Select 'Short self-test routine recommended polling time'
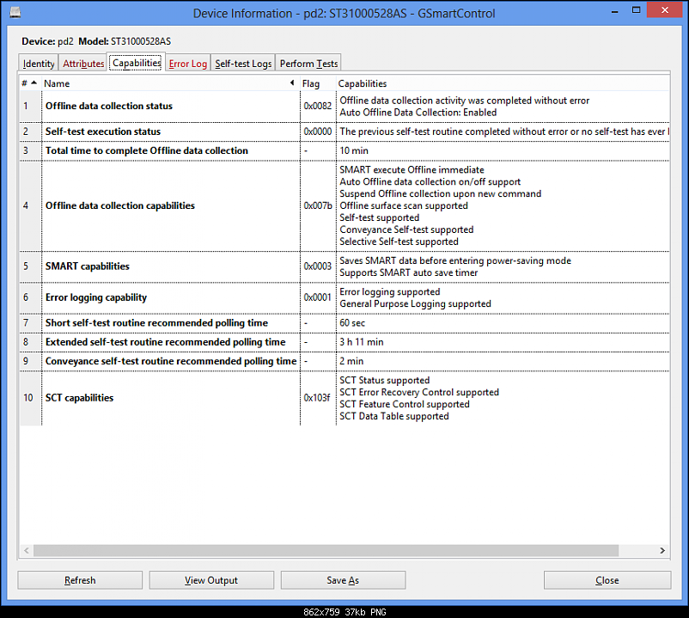 click(344, 323)
